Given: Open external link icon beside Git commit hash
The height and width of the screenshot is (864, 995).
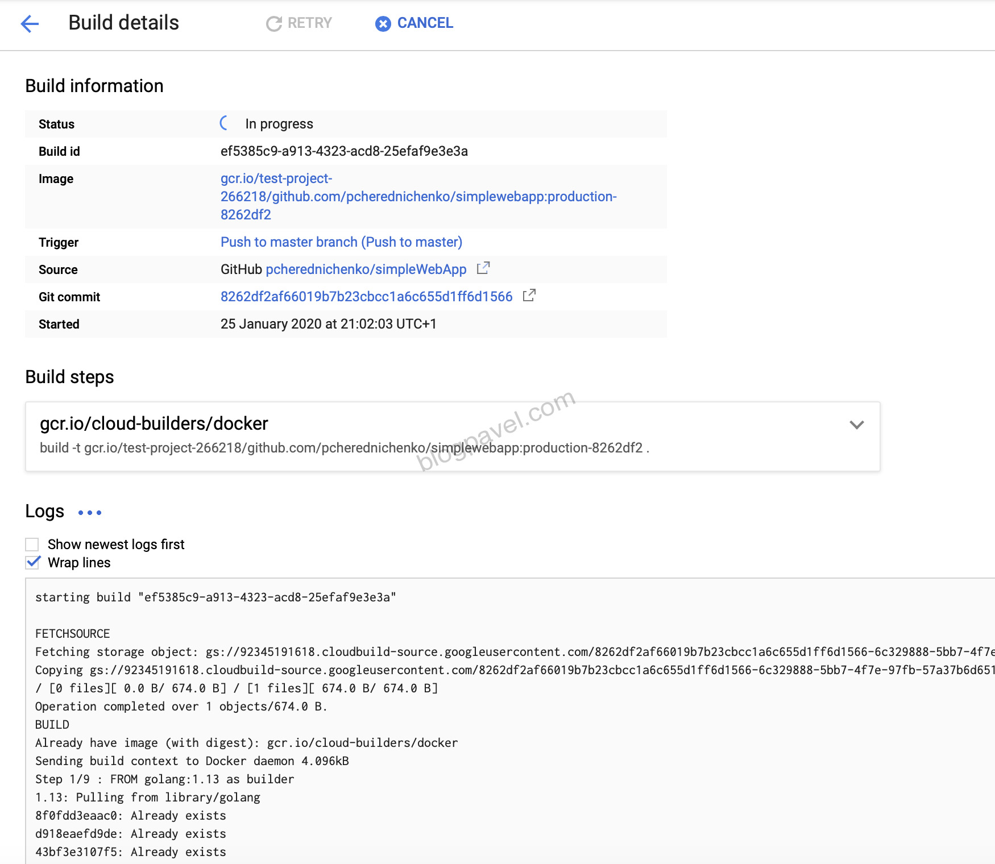Looking at the screenshot, I should click(529, 296).
